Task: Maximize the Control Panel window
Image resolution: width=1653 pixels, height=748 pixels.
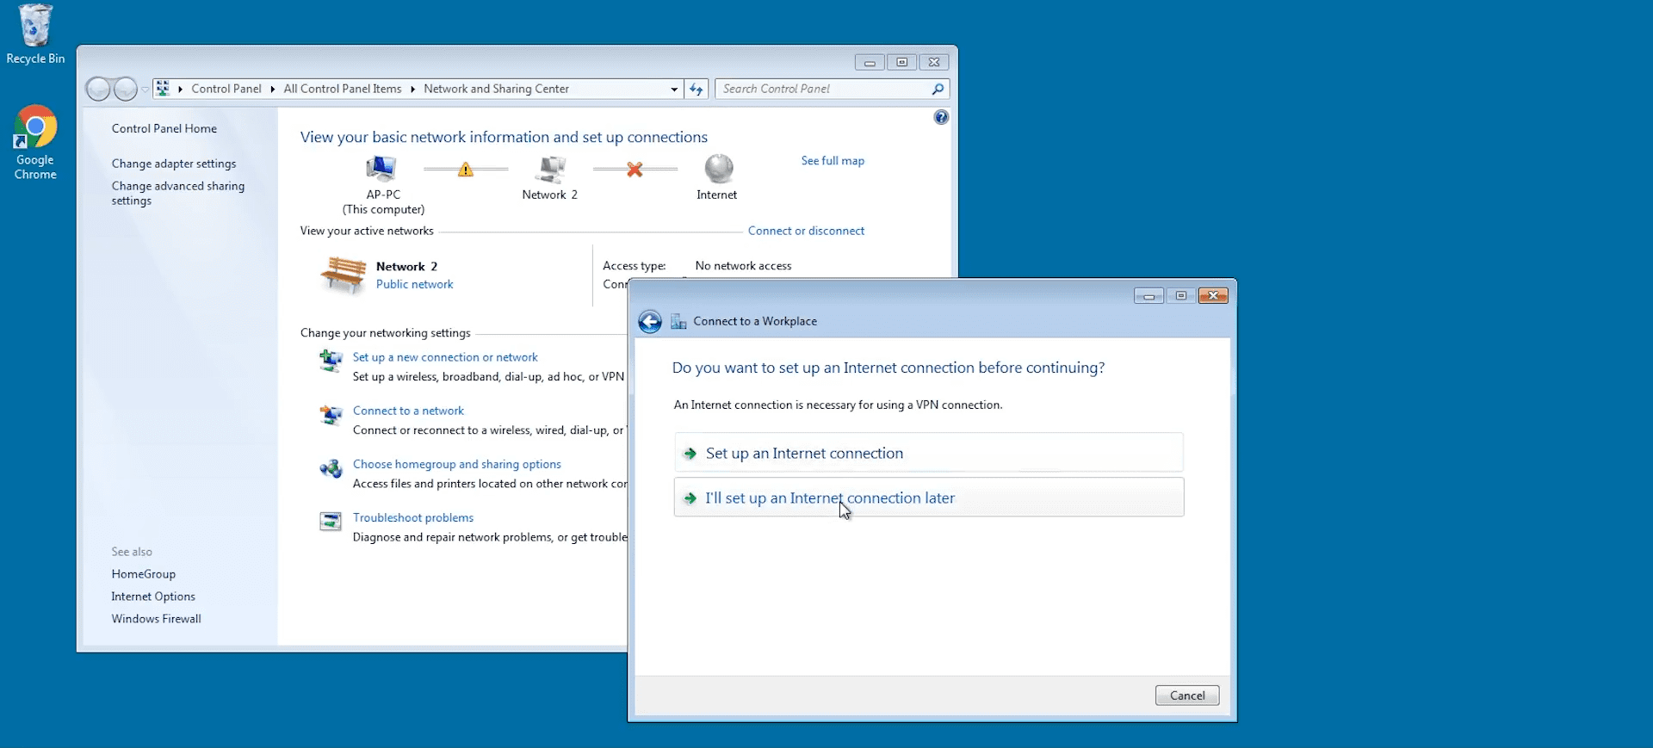Action: tap(902, 62)
